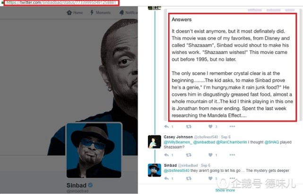303x194 pixels.
Task: Like the Answers screenshot tweet
Action: 210,126
